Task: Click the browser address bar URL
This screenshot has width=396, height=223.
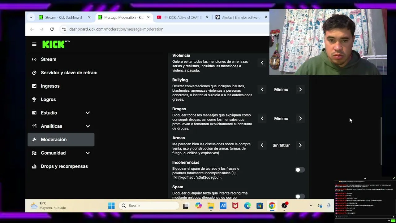Action: [x=116, y=29]
